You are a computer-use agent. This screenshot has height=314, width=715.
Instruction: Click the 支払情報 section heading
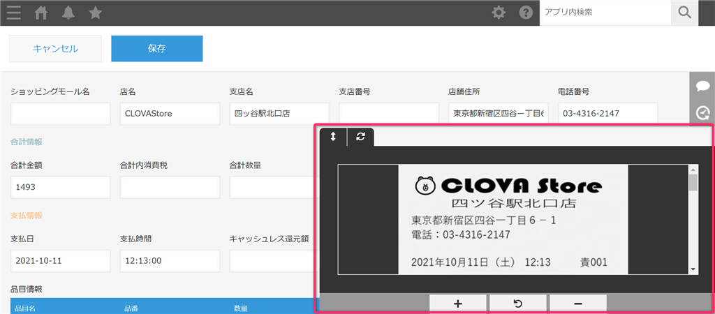tap(27, 216)
